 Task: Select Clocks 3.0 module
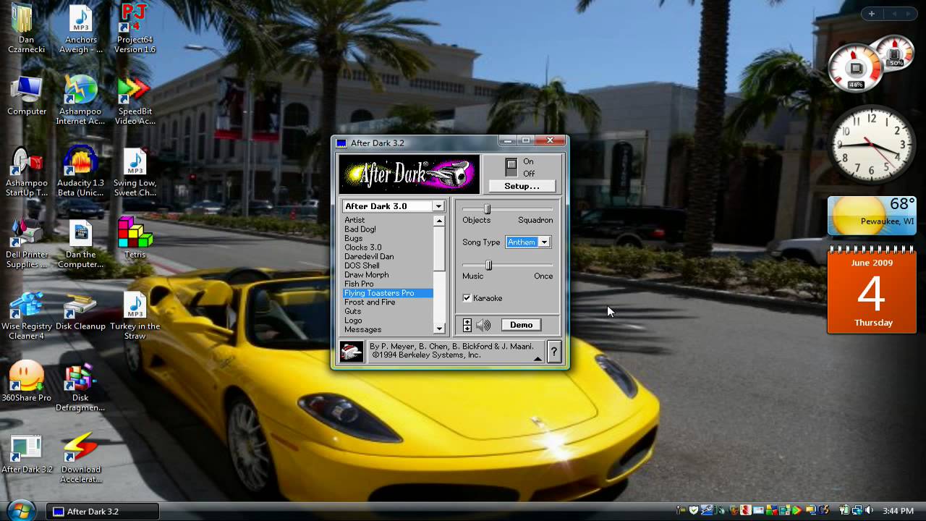[x=388, y=247]
